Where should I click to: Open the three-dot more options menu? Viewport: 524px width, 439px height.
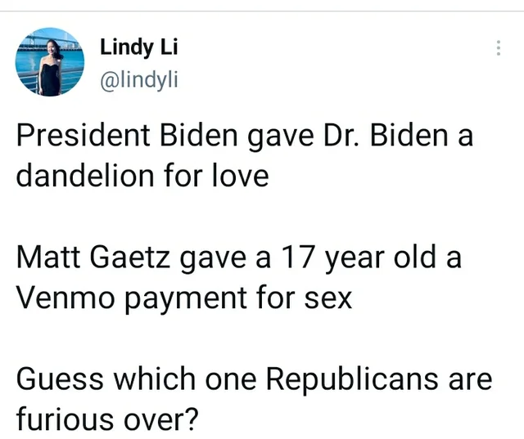[498, 48]
